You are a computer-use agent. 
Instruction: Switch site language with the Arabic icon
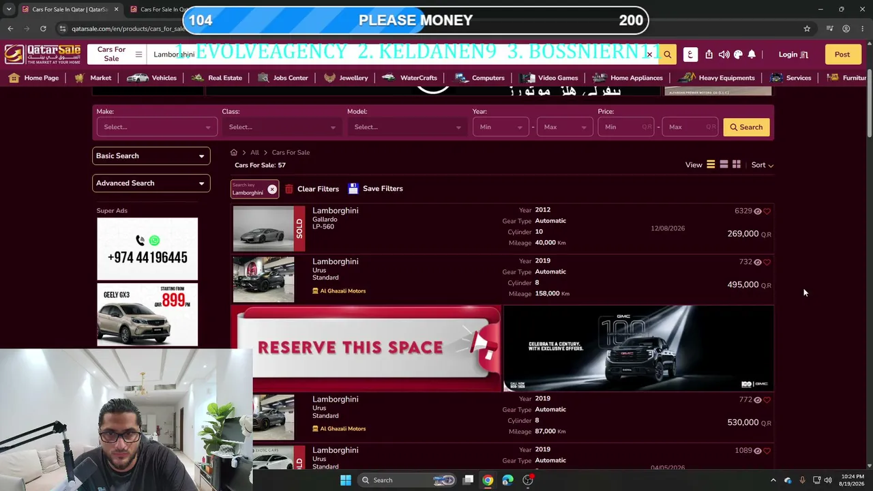(x=690, y=55)
